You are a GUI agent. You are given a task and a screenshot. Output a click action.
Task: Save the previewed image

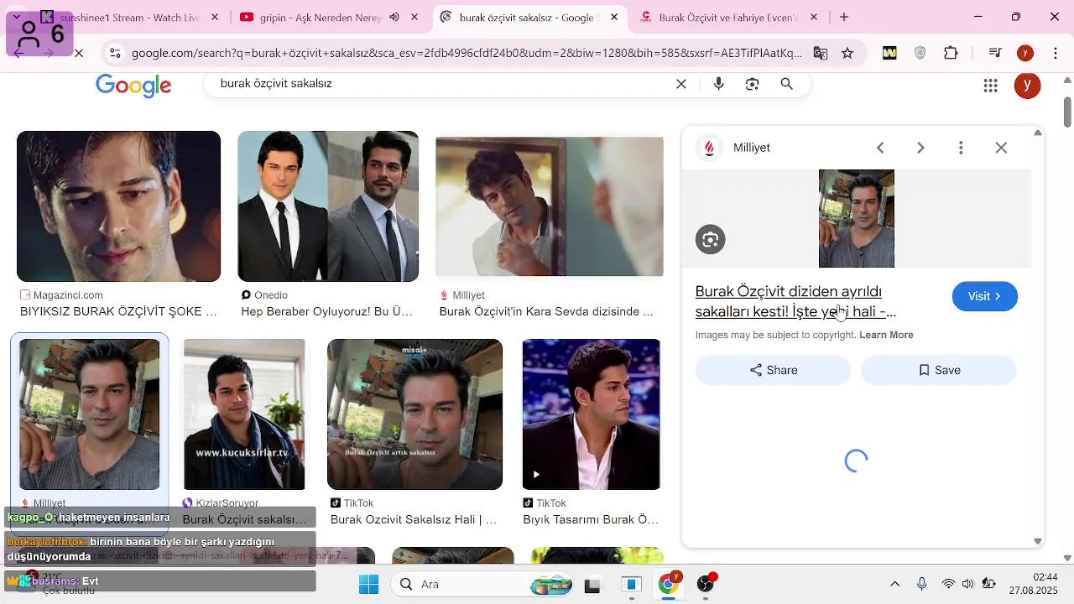coord(938,370)
